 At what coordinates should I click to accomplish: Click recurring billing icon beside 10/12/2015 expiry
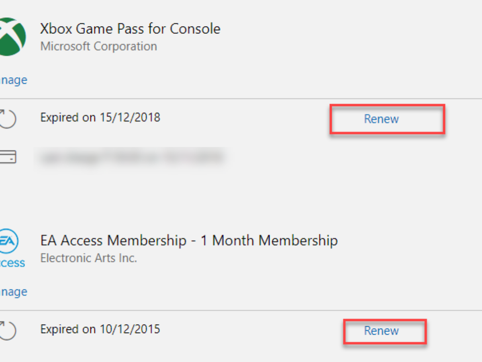[x=8, y=330]
